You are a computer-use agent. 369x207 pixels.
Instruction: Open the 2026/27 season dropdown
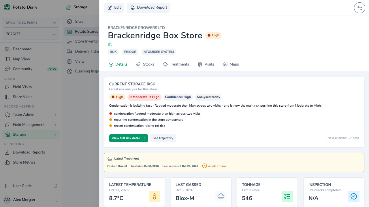[31, 34]
